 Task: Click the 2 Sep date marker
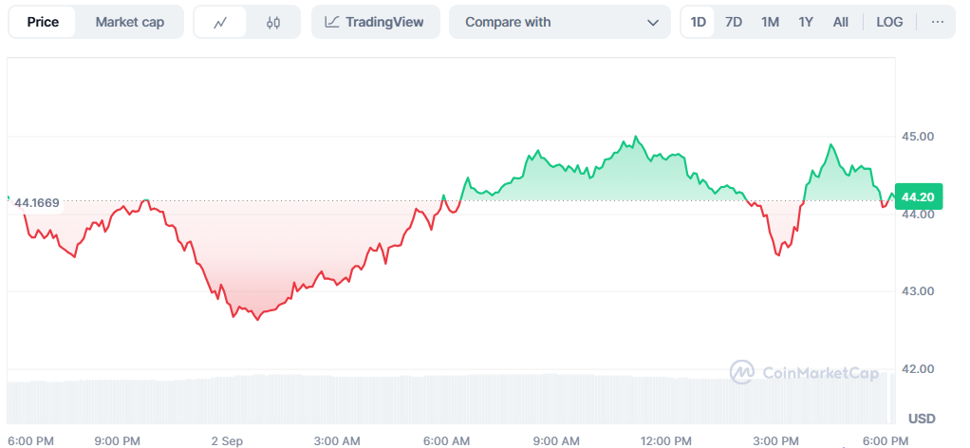click(228, 440)
